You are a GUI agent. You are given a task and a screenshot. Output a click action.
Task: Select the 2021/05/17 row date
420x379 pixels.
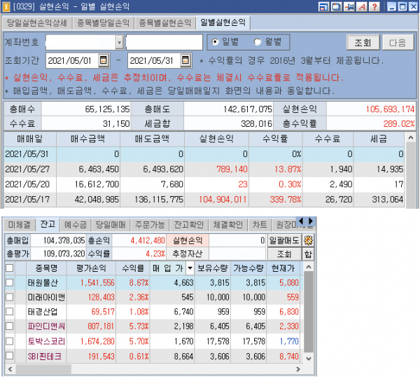27,200
